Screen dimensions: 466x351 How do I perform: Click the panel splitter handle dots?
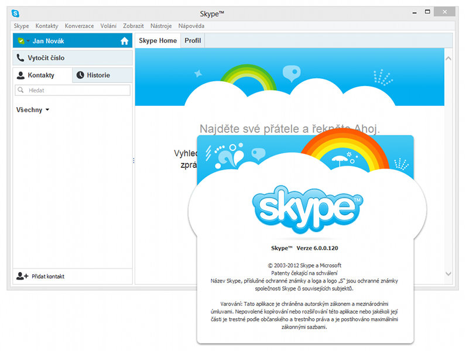(x=133, y=161)
